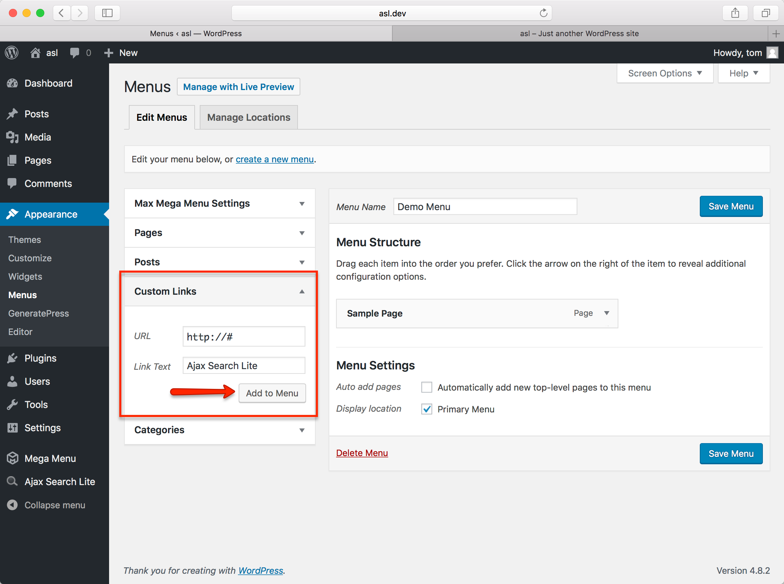Click the Collapse menu arrow icon

tap(12, 505)
